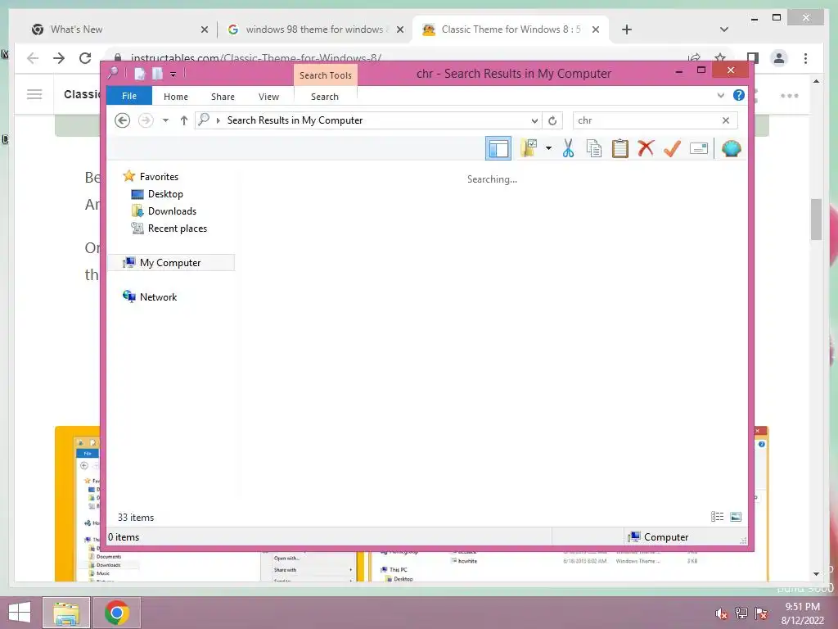Select My Computer in navigation pane
The height and width of the screenshot is (629, 838).
tap(171, 263)
